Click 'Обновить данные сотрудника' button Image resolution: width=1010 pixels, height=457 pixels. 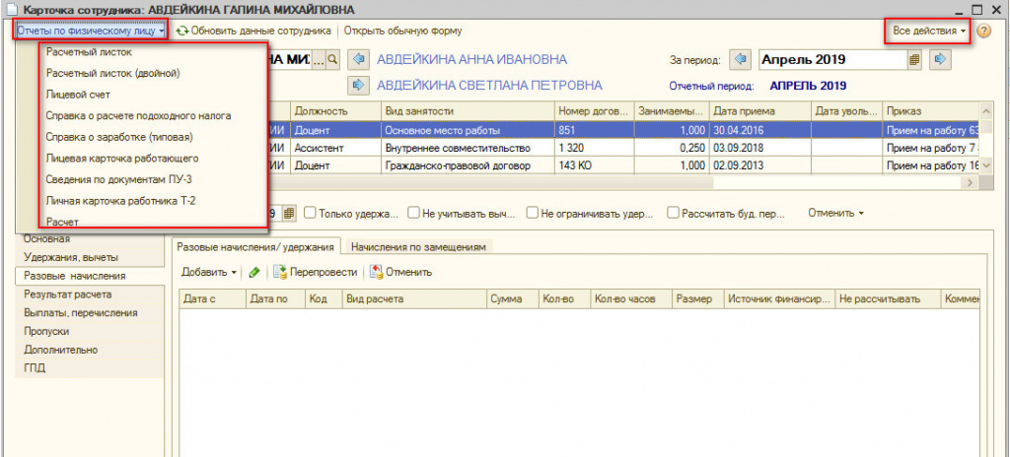coord(253,32)
